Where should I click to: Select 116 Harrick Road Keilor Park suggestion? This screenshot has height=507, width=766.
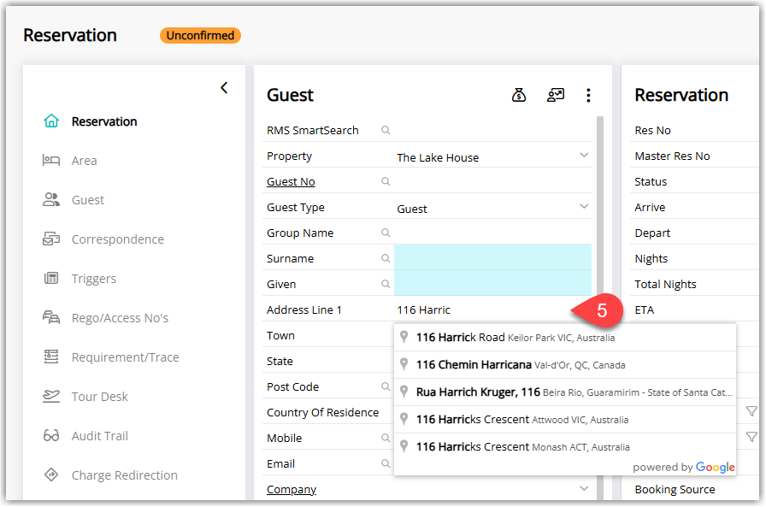point(565,337)
